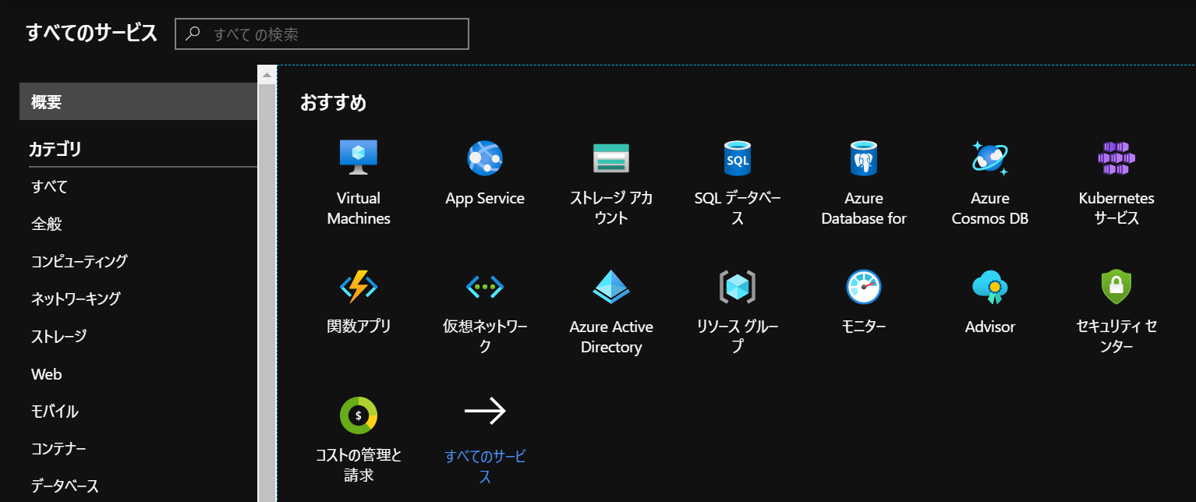Open the Kubernetes サービス icon
The height and width of the screenshot is (502, 1196).
click(x=1116, y=157)
